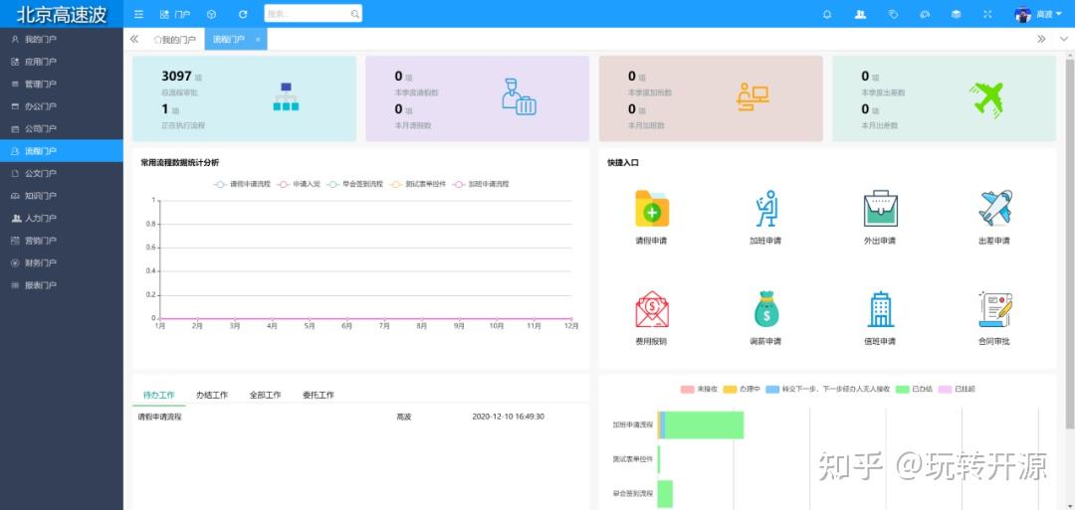Select 财务门户 in the sidebar
This screenshot has height=510, width=1075.
tap(40, 262)
